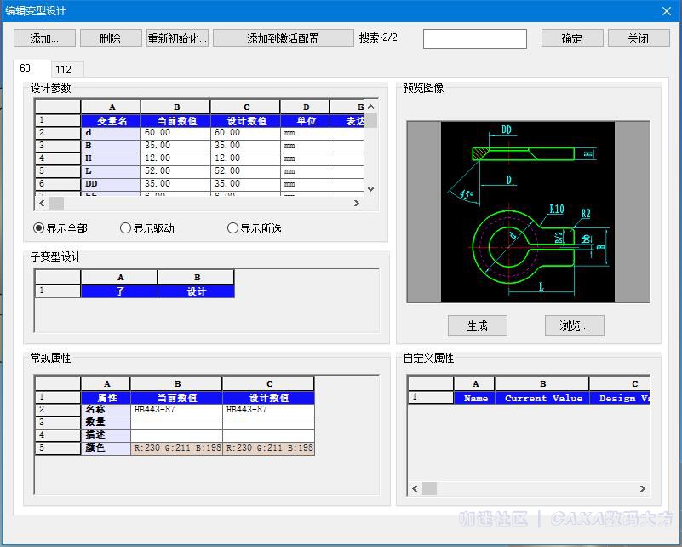Confirm the dialog with 确定
This screenshot has width=682, height=547.
pyautogui.click(x=572, y=38)
